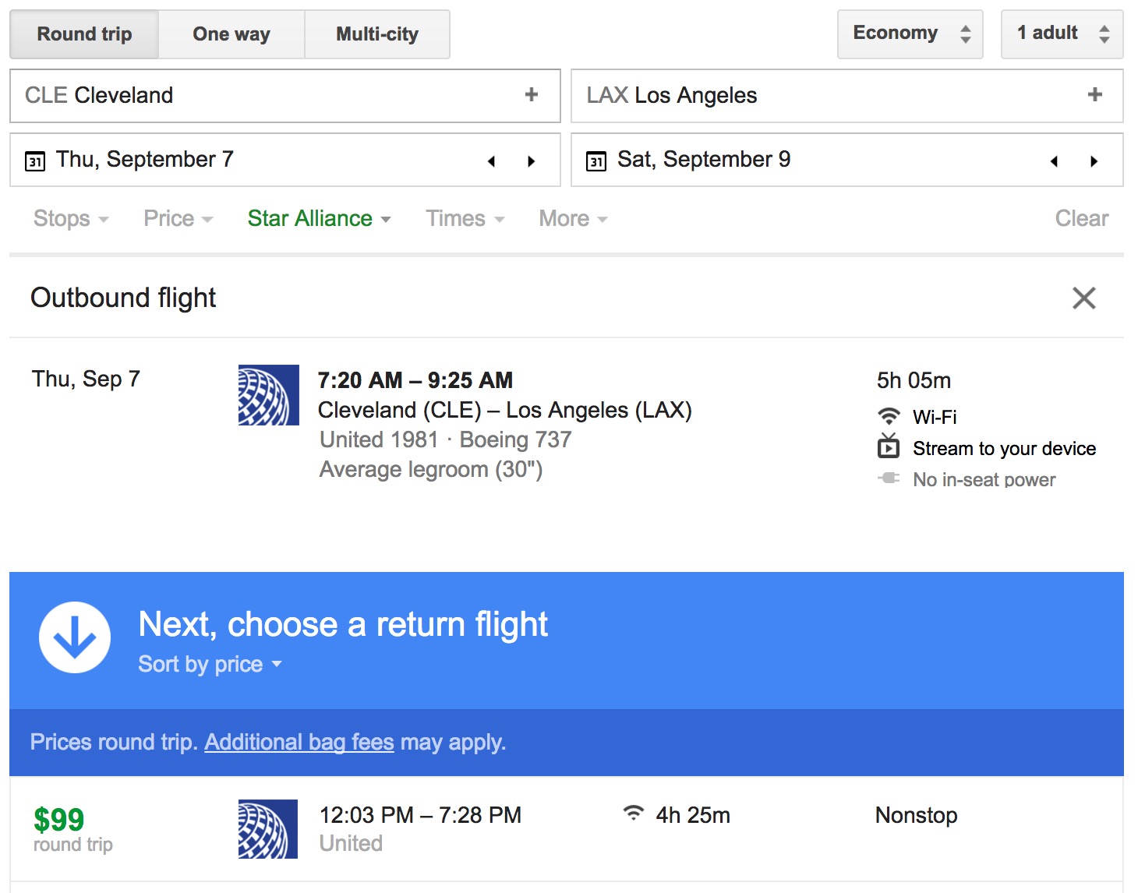Viewport: 1138px width, 893px height.
Task: Click the blue down-arrow circle icon
Action: pyautogui.click(x=75, y=637)
